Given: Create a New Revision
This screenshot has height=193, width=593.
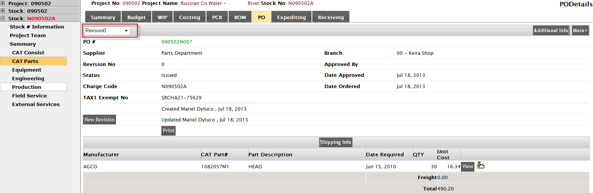Looking at the screenshot, I should pos(99,120).
